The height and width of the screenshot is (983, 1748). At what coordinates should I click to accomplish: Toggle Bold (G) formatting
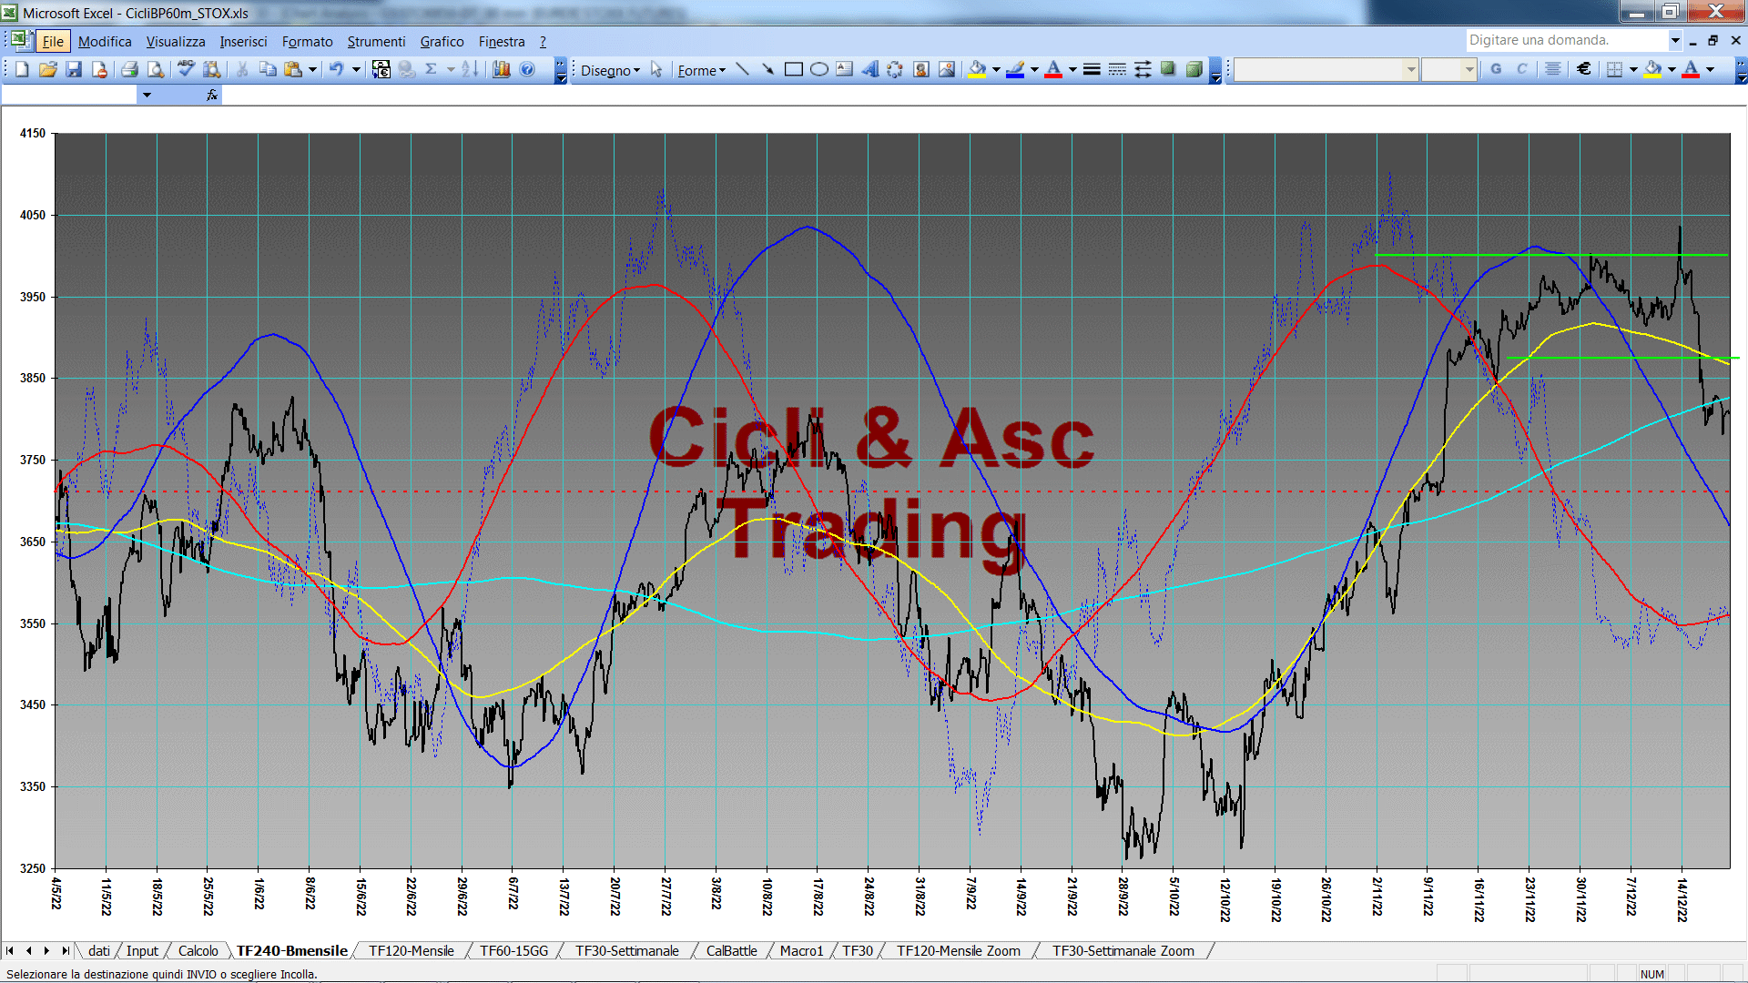tap(1496, 69)
